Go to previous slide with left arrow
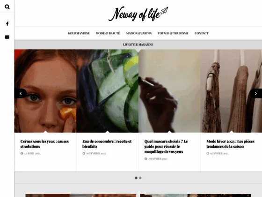 point(21,93)
